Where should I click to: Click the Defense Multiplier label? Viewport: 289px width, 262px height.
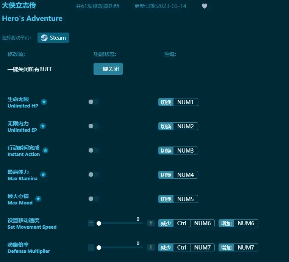click(29, 251)
